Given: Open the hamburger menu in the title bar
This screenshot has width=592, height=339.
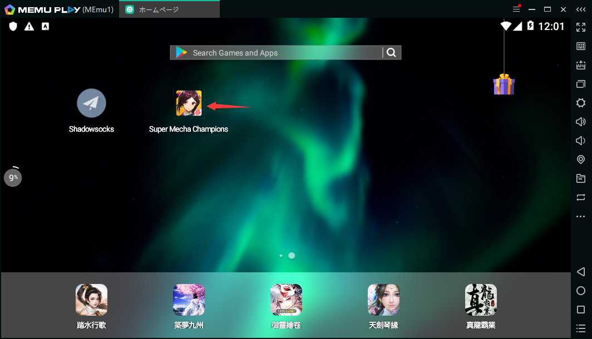Looking at the screenshot, I should (516, 9).
